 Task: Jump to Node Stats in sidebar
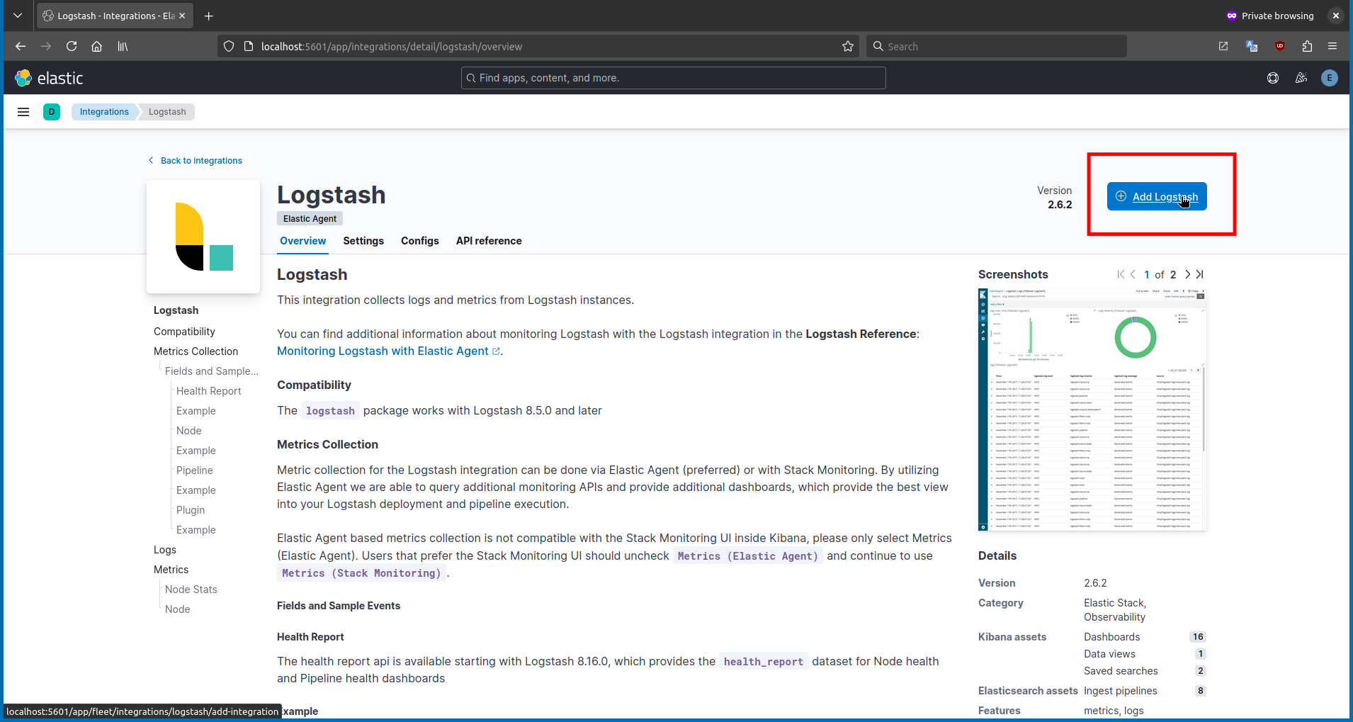(191, 590)
